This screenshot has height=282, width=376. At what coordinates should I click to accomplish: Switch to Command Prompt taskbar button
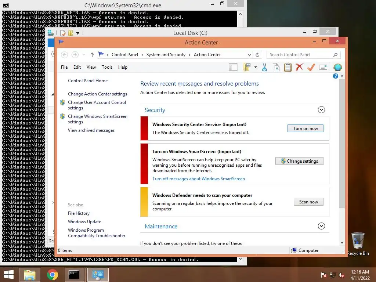pyautogui.click(x=74, y=275)
